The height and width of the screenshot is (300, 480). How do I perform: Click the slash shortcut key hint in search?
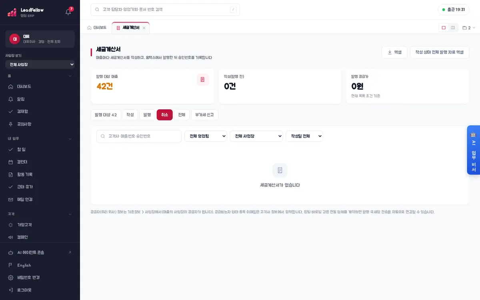tap(233, 10)
